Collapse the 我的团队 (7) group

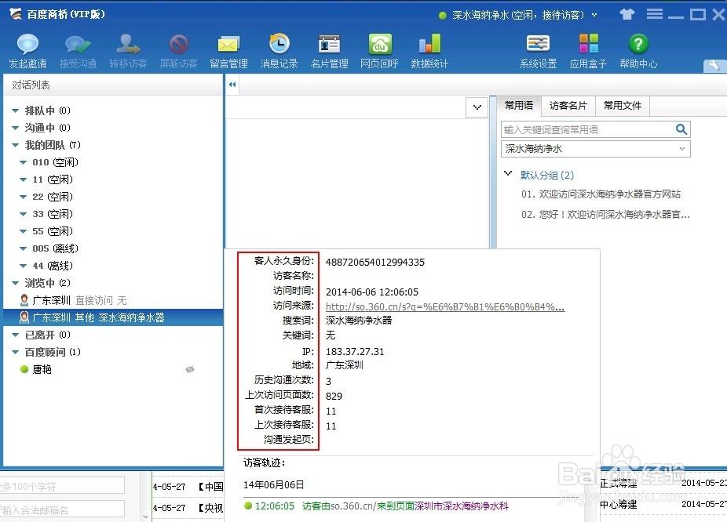pos(15,145)
